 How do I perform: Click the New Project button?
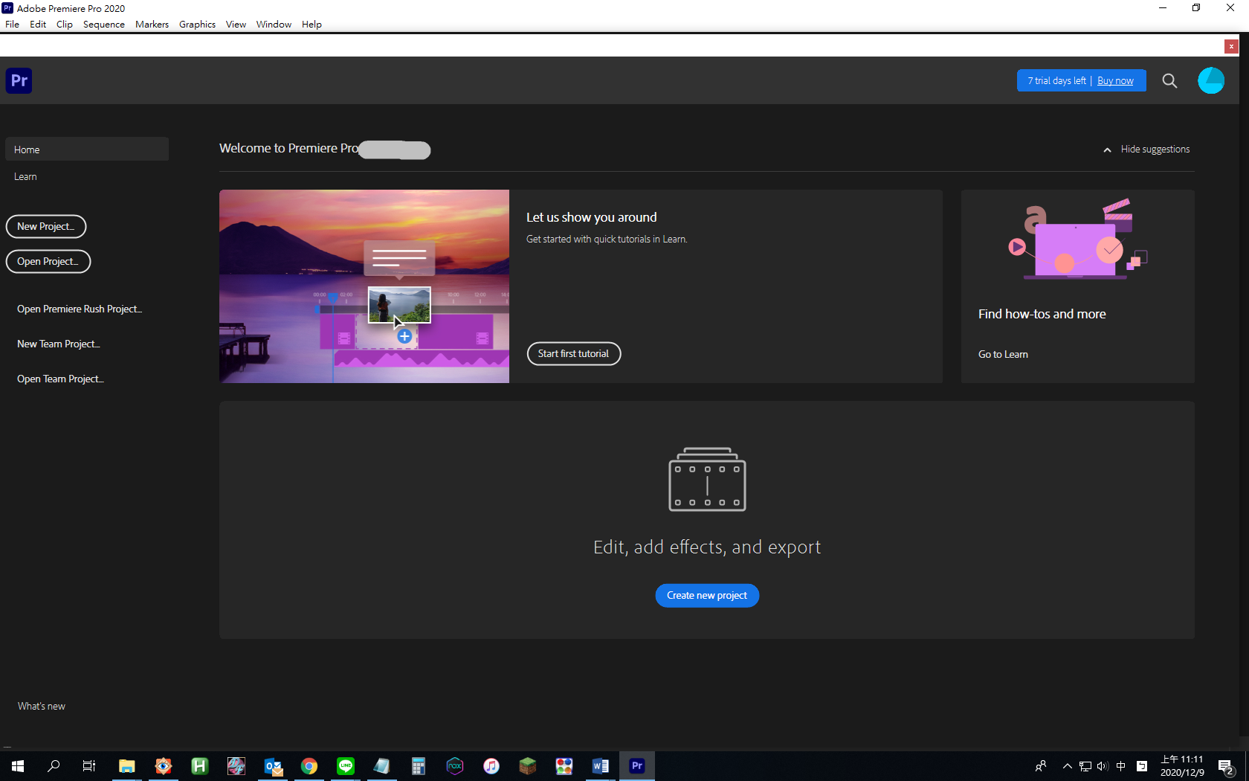(46, 226)
